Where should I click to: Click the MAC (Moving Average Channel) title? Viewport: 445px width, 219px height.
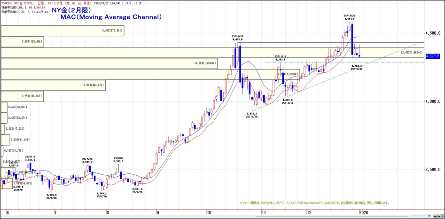(x=111, y=17)
